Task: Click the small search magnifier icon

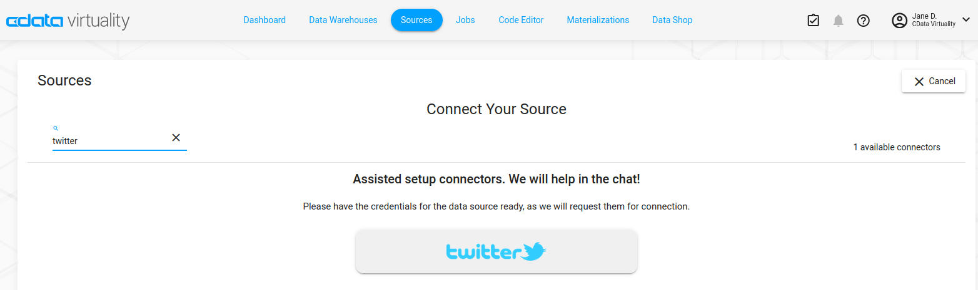Action: click(x=56, y=128)
